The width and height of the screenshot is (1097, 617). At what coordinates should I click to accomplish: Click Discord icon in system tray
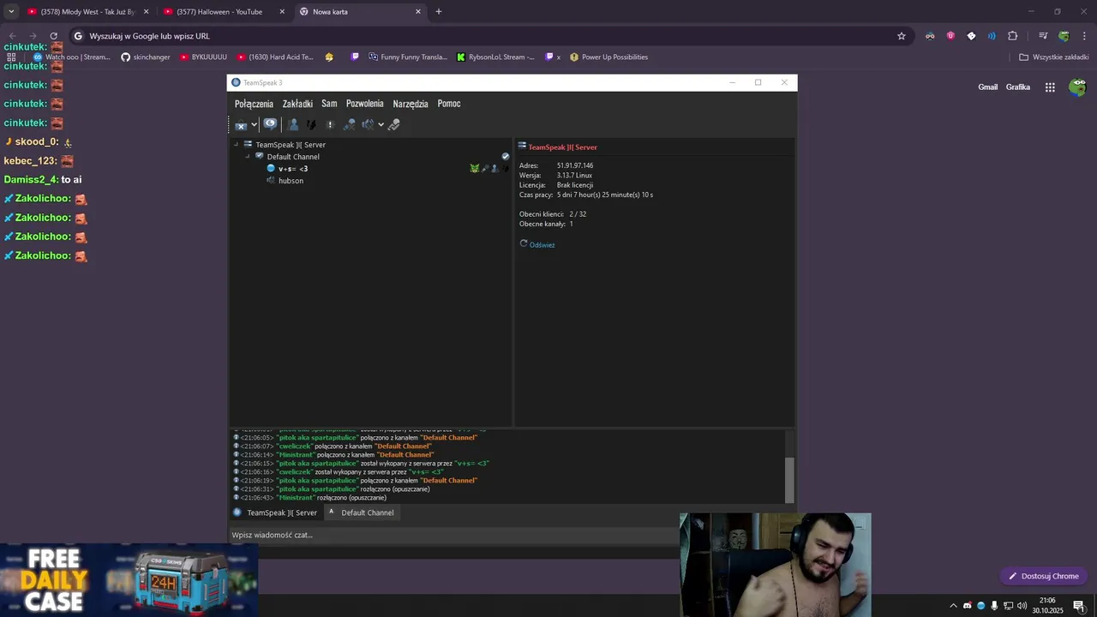point(968,606)
